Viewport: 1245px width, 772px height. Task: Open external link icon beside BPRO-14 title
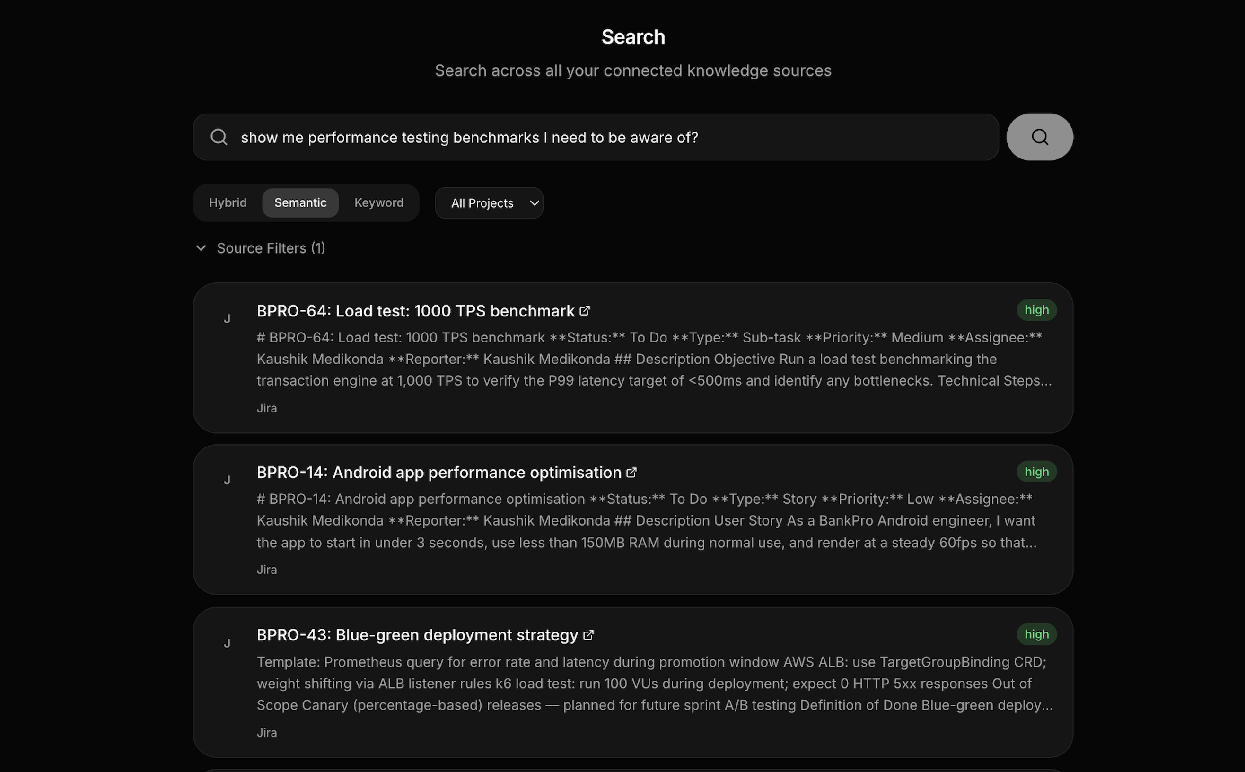tap(631, 472)
